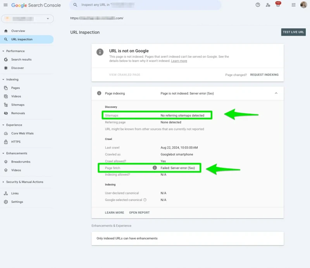Image resolution: width=310 pixels, height=268 pixels.
Task: Click the VIEW CRAWLED PAGE button
Action: 124,75
